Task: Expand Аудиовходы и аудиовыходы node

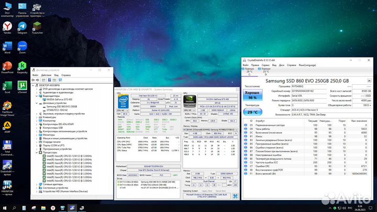Action: pos(37,92)
